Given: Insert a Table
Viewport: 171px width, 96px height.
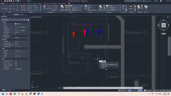Looking at the screenshot, I should [55, 10].
